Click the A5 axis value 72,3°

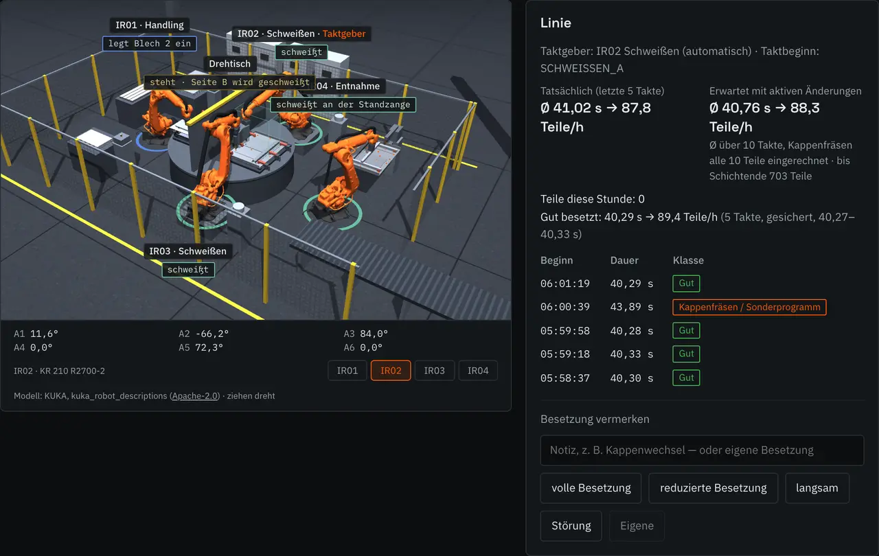pyautogui.click(x=209, y=347)
